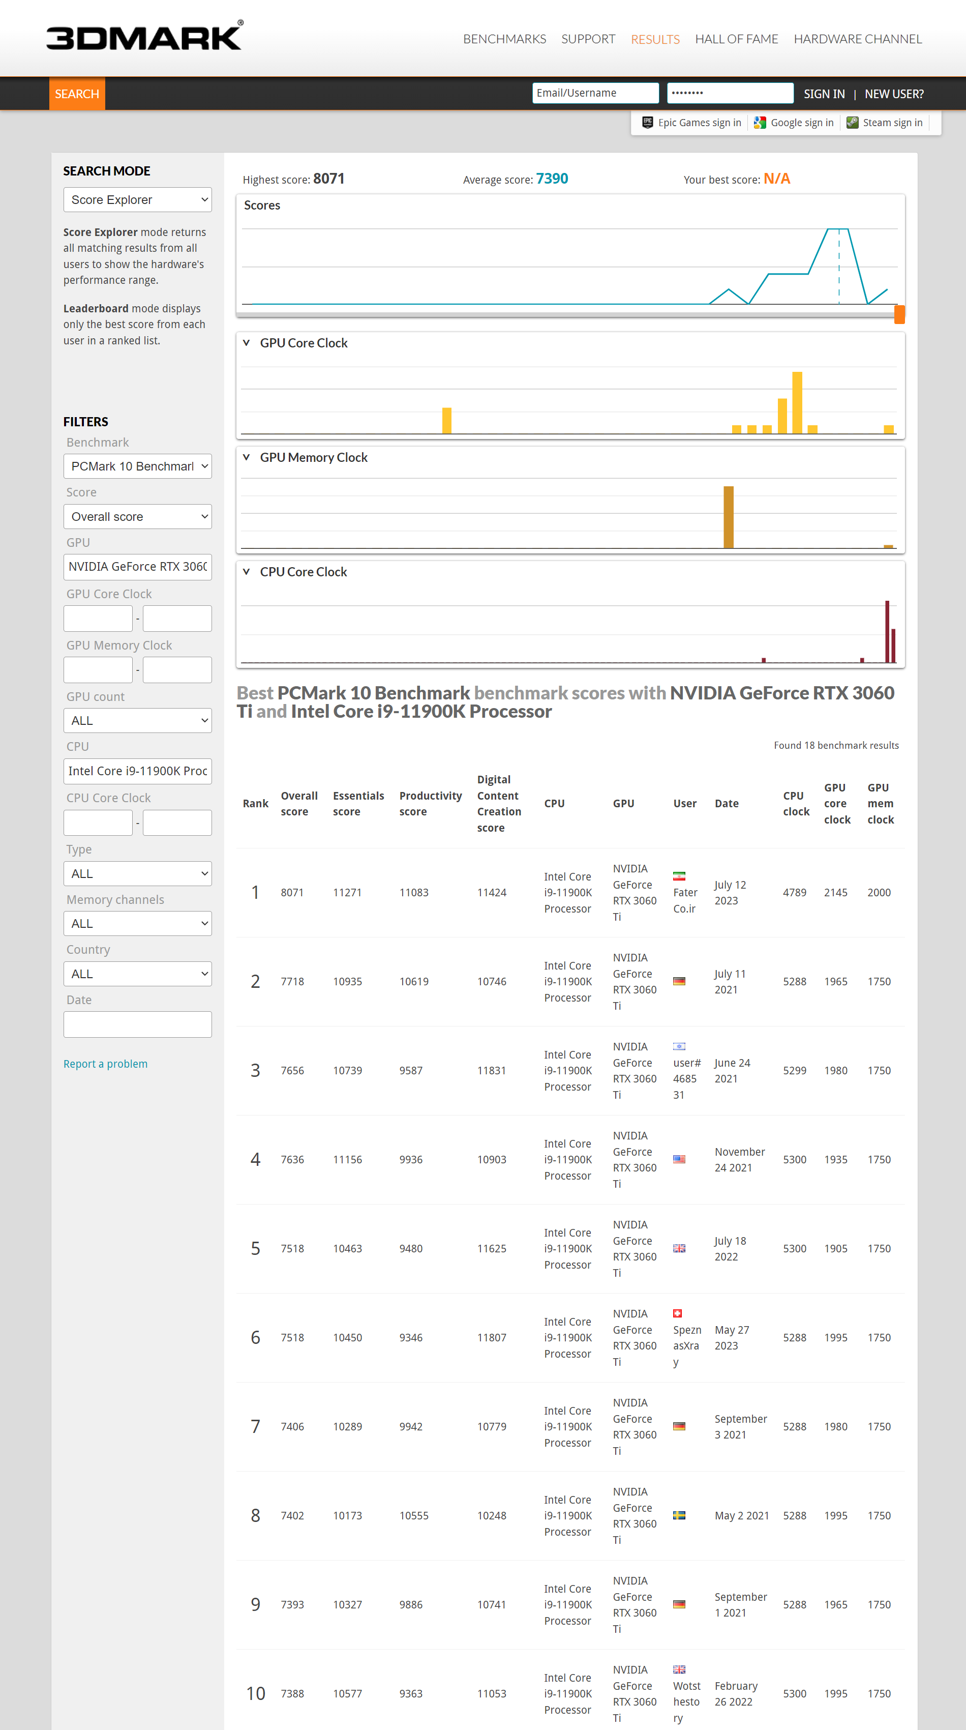Click the New User? link

pyautogui.click(x=894, y=94)
